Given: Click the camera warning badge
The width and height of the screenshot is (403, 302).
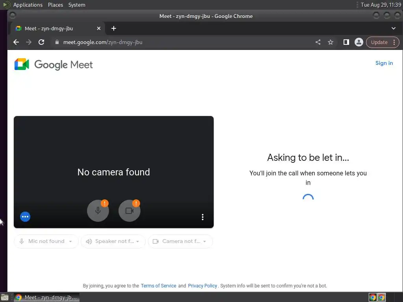Looking at the screenshot, I should coord(136,203).
